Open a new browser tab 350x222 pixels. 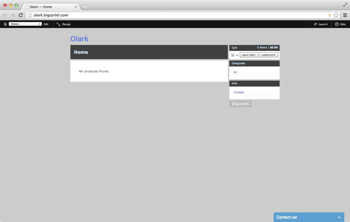pyautogui.click(x=85, y=7)
